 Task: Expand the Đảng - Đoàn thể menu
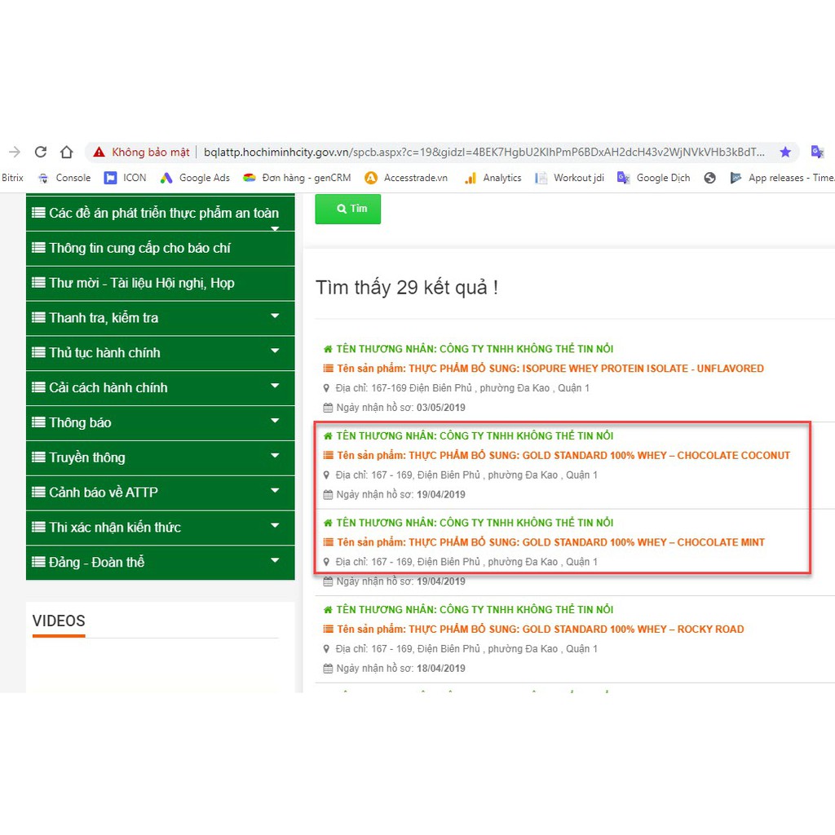275,561
